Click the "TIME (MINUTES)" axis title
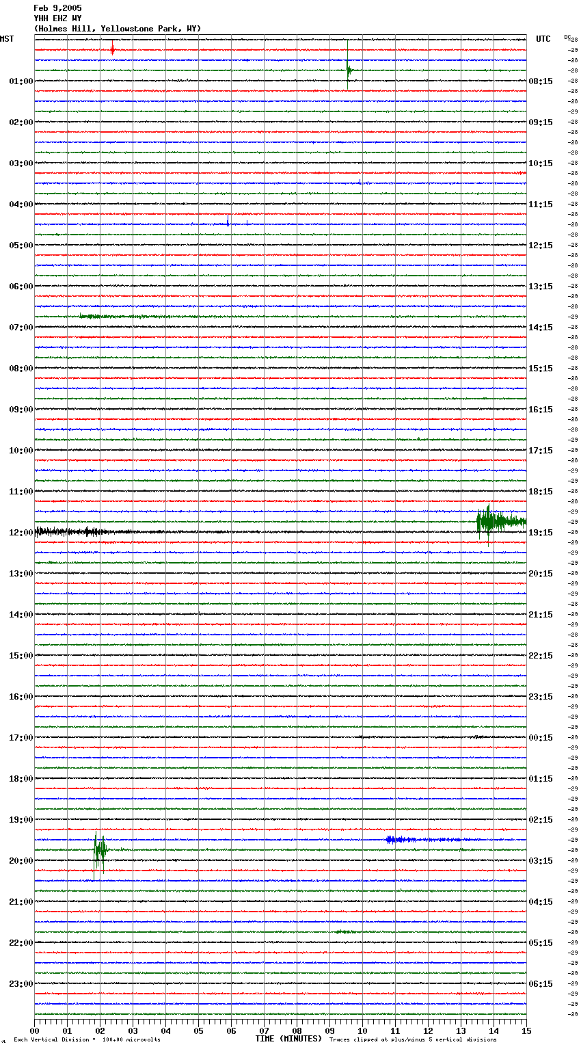 click(288, 1039)
